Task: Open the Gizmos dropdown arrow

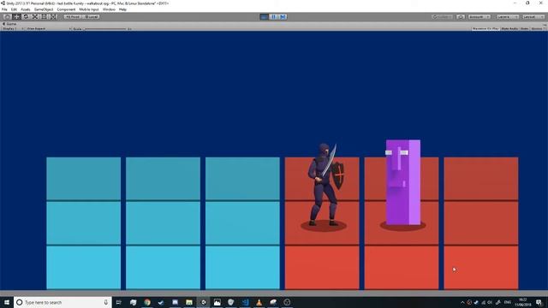Action: [x=545, y=28]
